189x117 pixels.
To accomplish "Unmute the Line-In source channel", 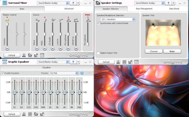I will pyautogui.click(x=60, y=48).
